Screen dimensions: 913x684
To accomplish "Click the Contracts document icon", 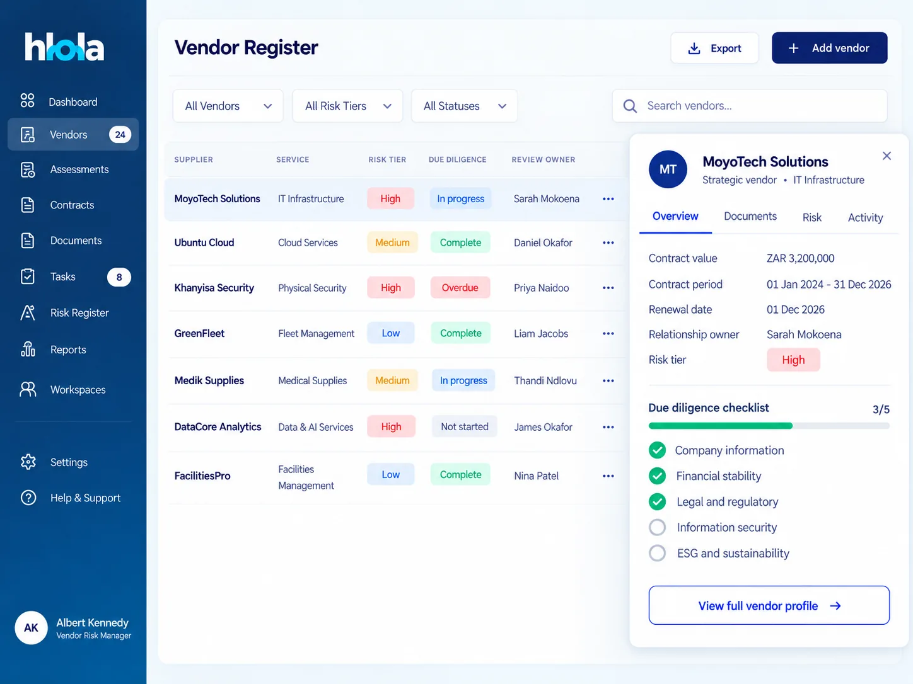I will pyautogui.click(x=28, y=205).
